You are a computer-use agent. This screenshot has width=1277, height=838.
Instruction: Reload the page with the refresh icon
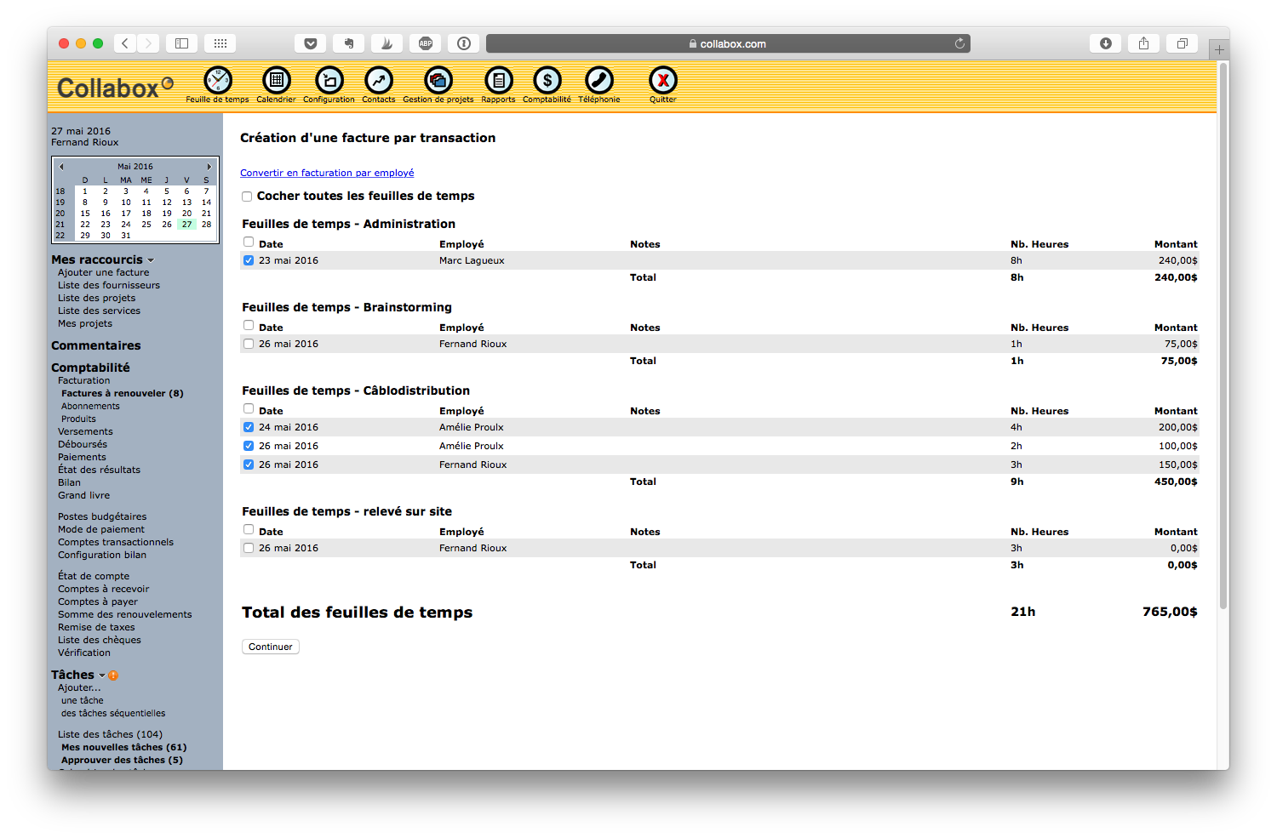point(959,43)
